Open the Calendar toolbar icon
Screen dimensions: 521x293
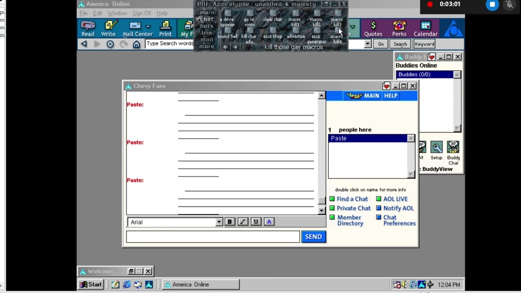[x=425, y=28]
